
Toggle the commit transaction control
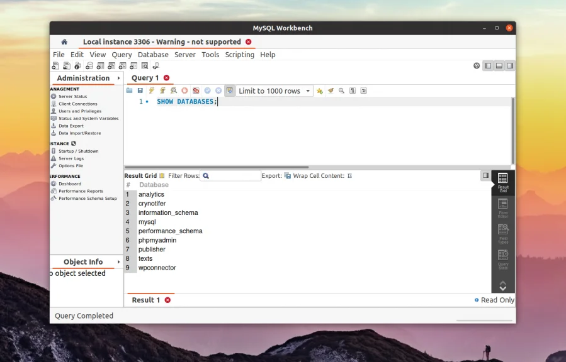207,90
